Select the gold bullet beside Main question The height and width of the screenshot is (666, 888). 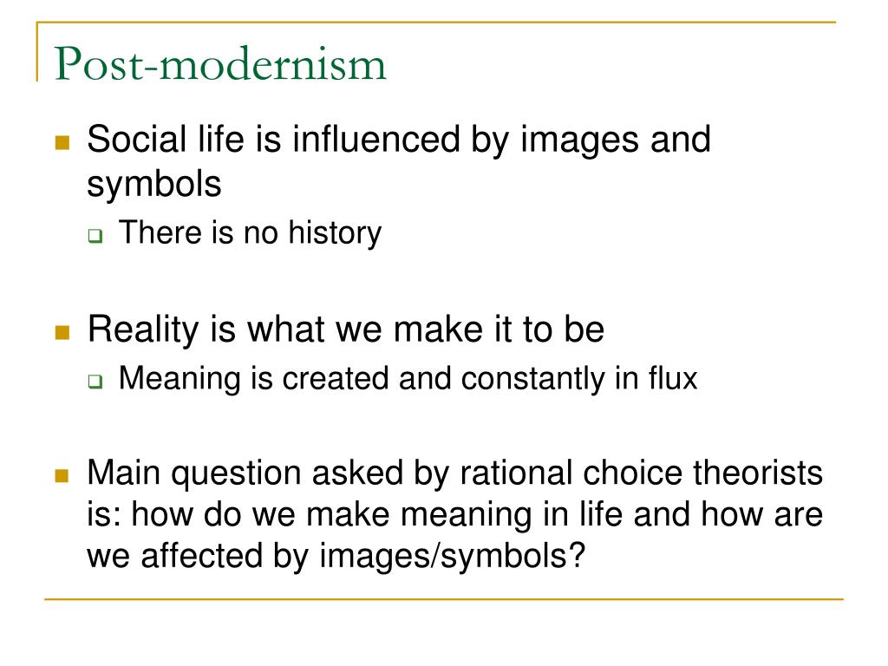62,475
